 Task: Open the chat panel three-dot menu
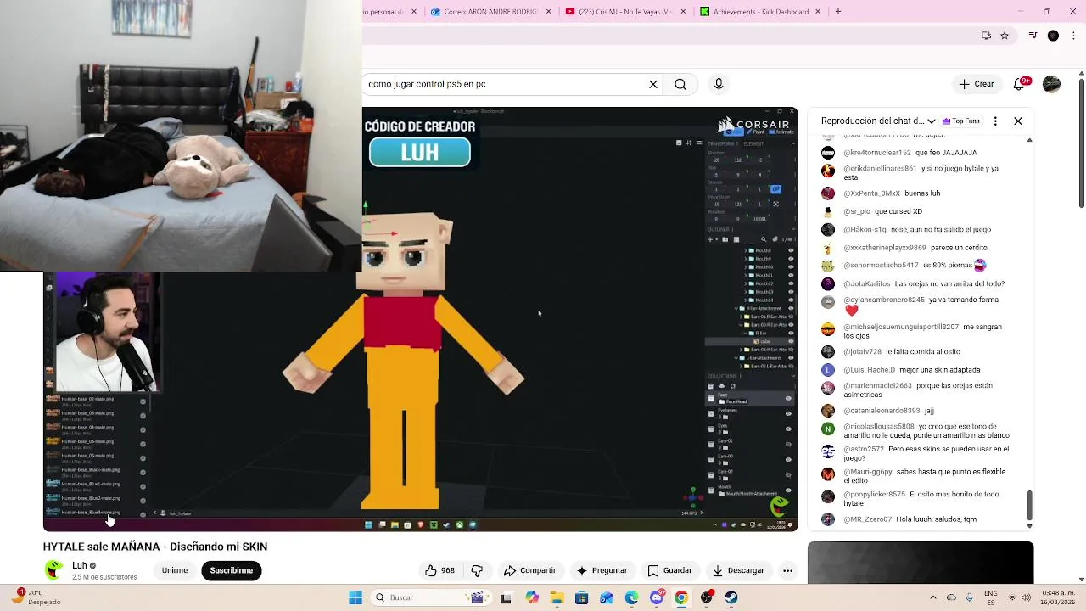click(995, 121)
